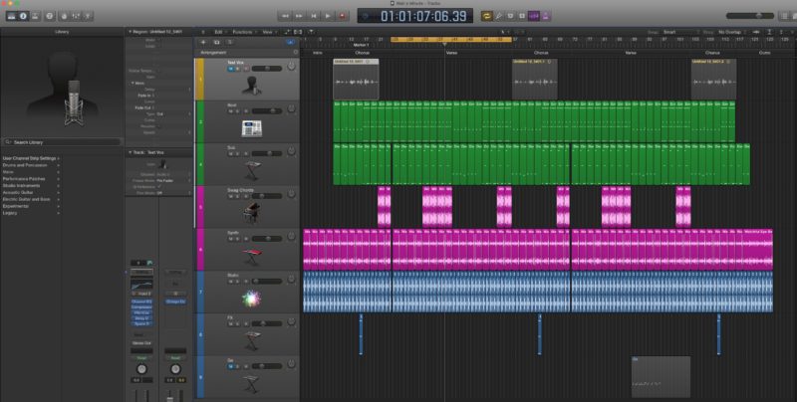797x402 pixels.
Task: Collapse the Track: Test Vox disclosure triangle
Action: 130,152
